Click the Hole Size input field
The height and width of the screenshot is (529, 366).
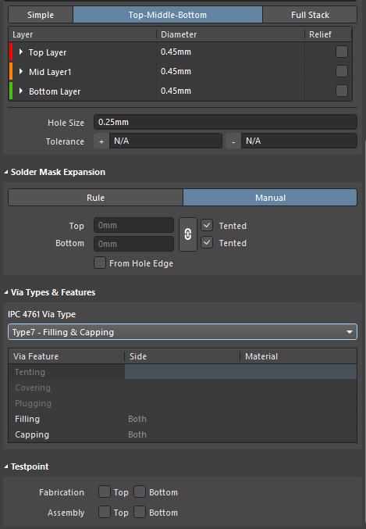(x=225, y=122)
